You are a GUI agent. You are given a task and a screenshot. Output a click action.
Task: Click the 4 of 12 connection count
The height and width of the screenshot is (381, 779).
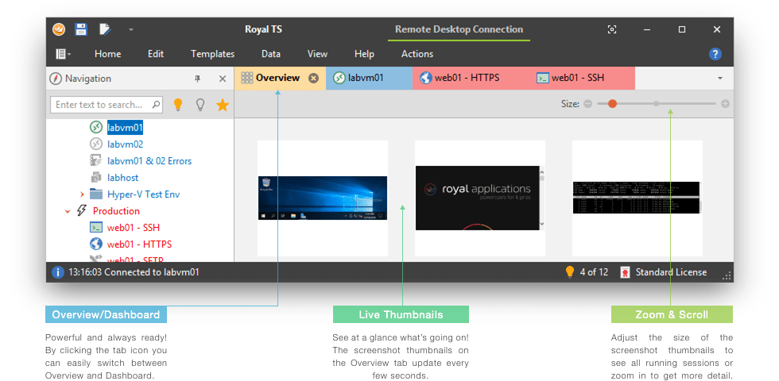[594, 272]
